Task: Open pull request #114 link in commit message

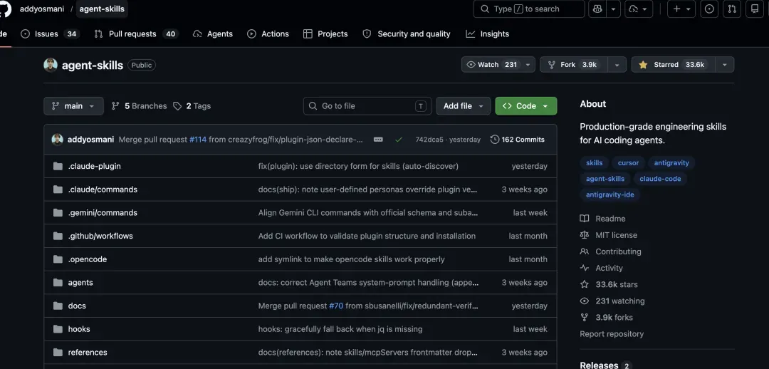Action: click(198, 140)
